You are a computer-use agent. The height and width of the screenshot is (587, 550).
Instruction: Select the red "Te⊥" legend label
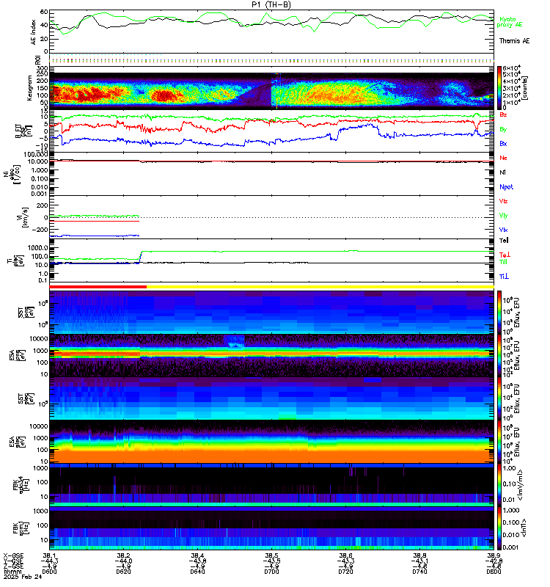tap(505, 255)
